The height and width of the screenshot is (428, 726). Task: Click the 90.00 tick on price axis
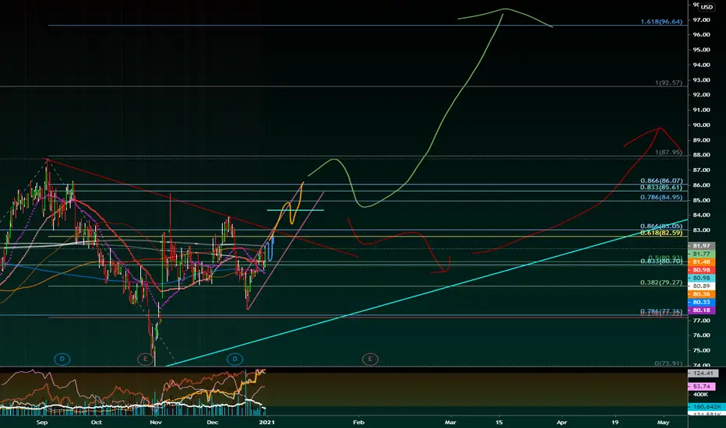pos(701,125)
